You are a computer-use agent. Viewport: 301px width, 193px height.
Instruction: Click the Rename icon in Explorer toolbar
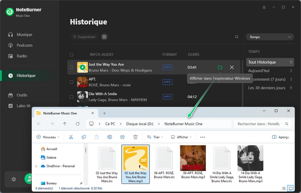tap(110, 137)
